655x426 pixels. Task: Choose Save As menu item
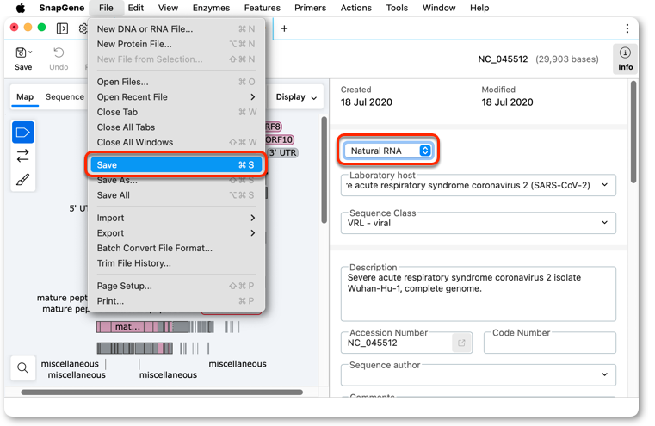coord(176,180)
